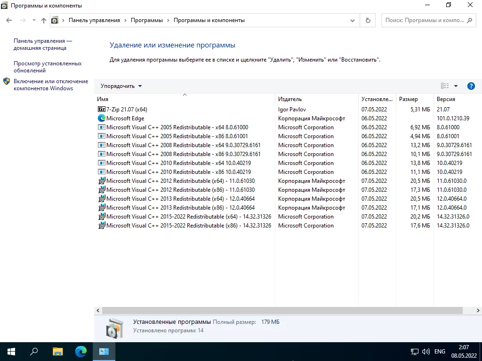Sort by the Установлено column header
Viewport: 482px width, 361px height.
click(x=377, y=99)
